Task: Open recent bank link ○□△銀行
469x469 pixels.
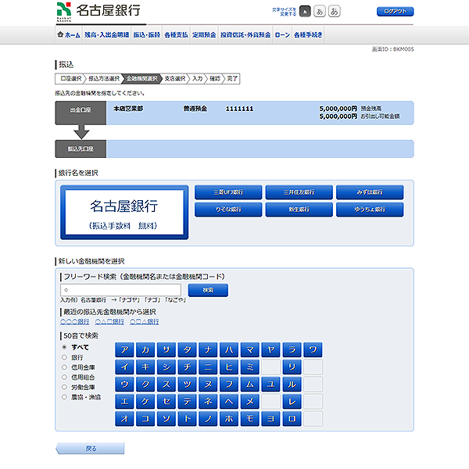Action: [145, 321]
